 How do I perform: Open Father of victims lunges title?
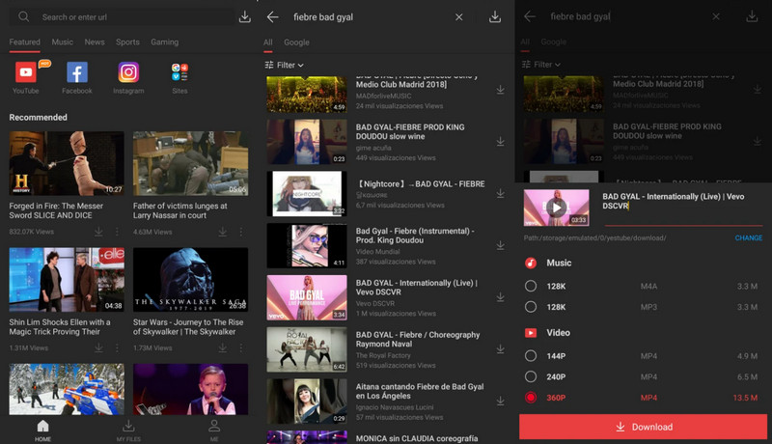click(180, 210)
